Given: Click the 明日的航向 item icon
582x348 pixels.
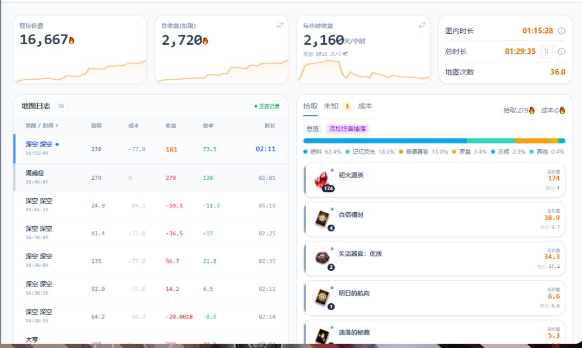Looking at the screenshot, I should (x=322, y=297).
